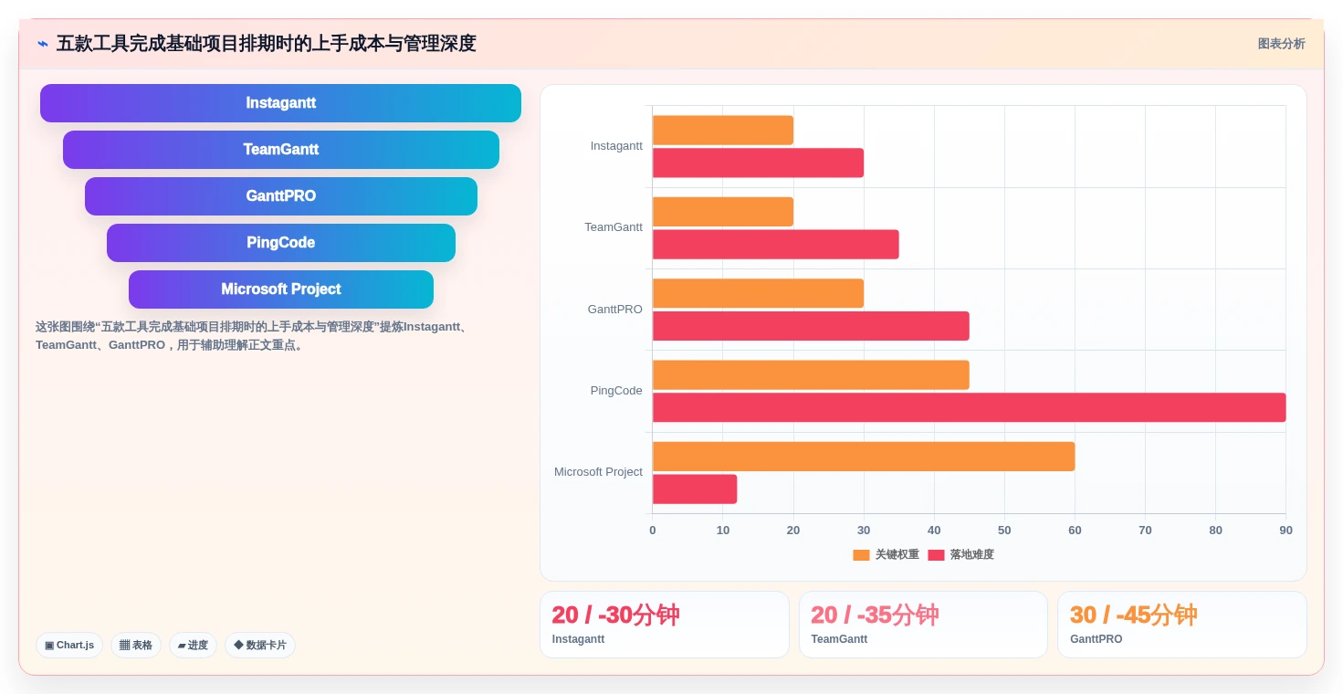Image resolution: width=1343 pixels, height=694 pixels.
Task: Click the PingCode y-axis label
Action: point(616,391)
